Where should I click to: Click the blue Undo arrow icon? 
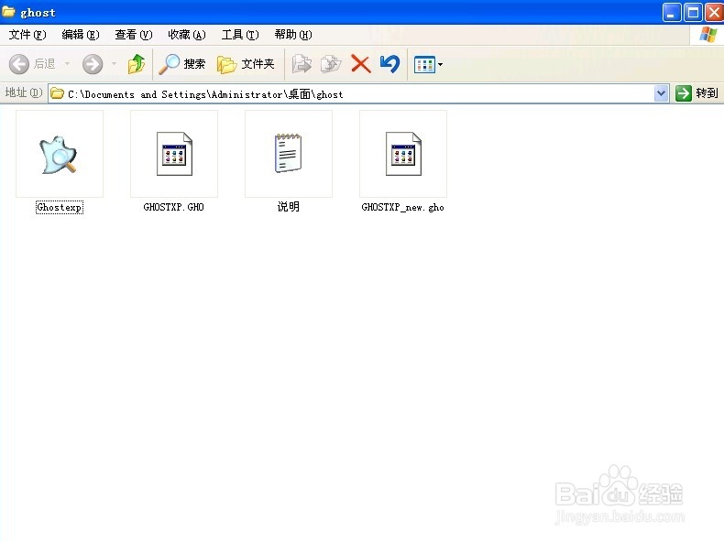pos(389,64)
